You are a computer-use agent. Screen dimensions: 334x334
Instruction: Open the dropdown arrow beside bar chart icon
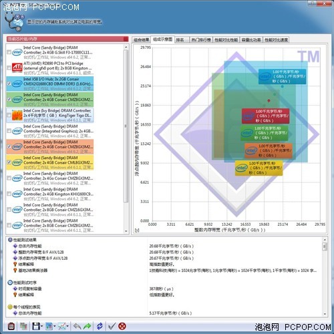click(x=55, y=327)
